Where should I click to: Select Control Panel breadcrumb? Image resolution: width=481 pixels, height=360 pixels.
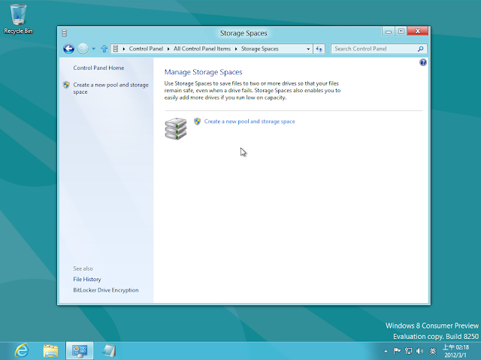(146, 49)
